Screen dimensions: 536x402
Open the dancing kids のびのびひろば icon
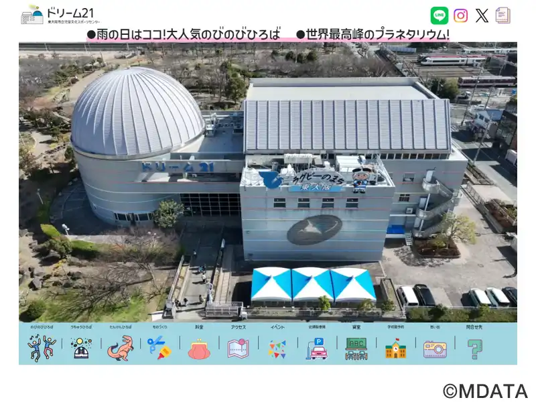tap(42, 347)
